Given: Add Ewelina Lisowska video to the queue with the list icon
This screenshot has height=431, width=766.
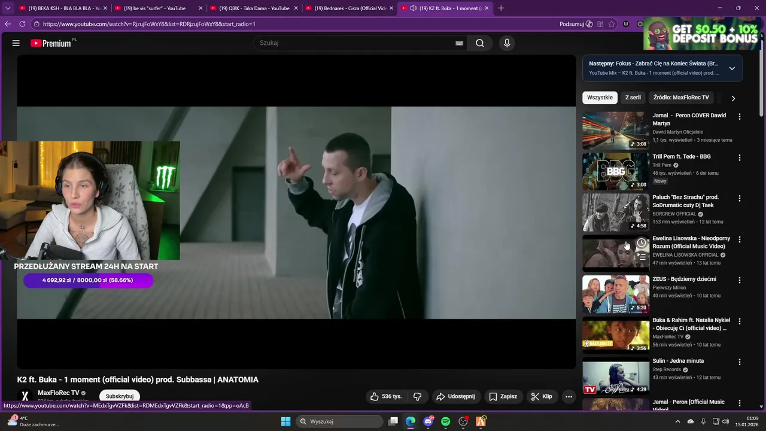Looking at the screenshot, I should (641, 256).
